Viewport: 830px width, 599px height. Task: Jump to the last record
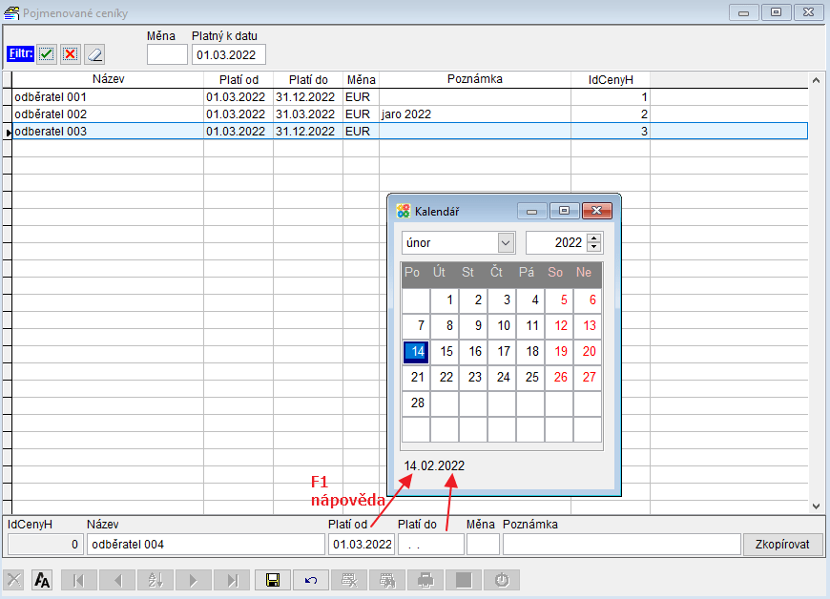coord(232,580)
